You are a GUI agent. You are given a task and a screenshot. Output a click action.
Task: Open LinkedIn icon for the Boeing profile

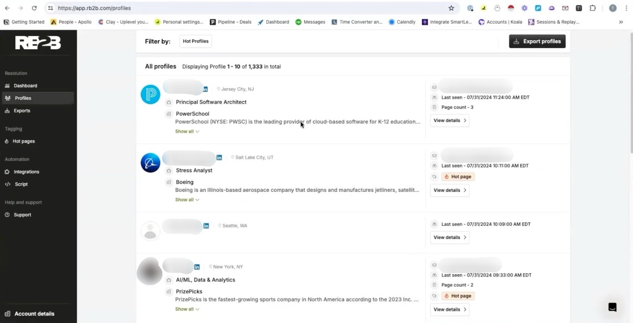coord(219,157)
